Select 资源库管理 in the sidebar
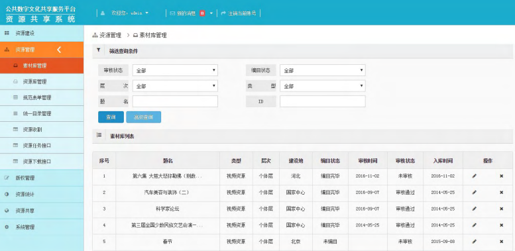515x251 pixels. click(42, 81)
